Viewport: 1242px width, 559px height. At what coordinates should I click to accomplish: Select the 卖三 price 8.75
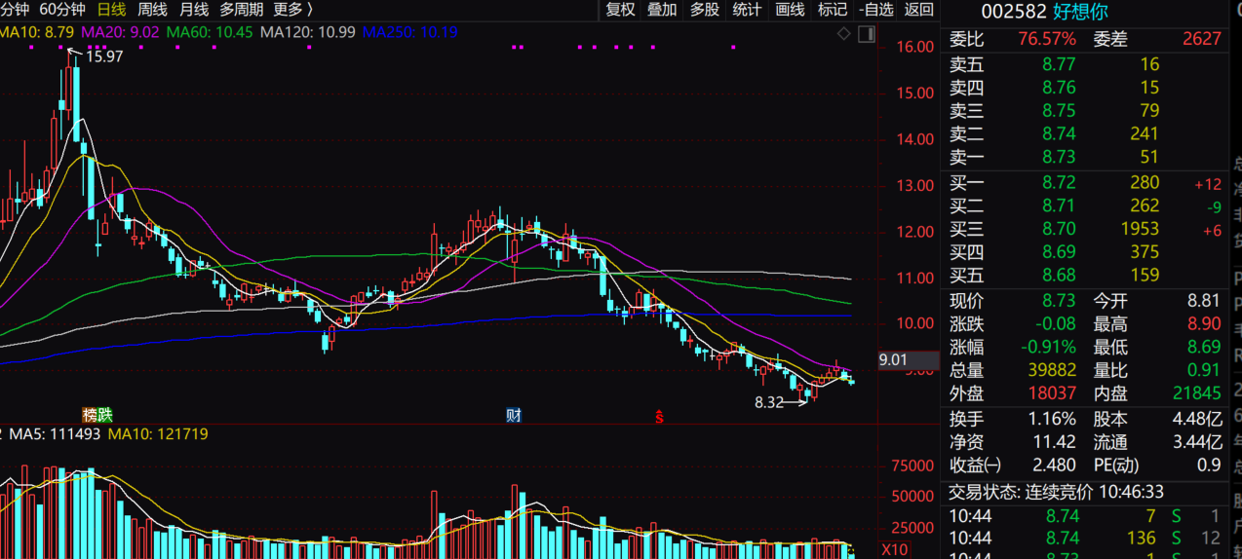(x=1059, y=110)
